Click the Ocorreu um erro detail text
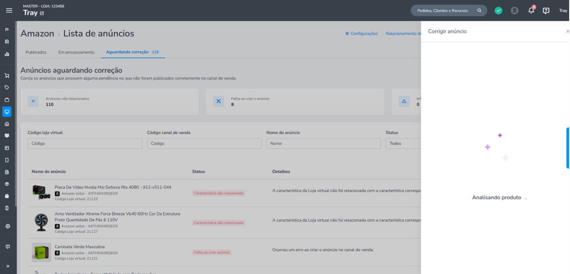Screen dimensions: 570x274 323,250
